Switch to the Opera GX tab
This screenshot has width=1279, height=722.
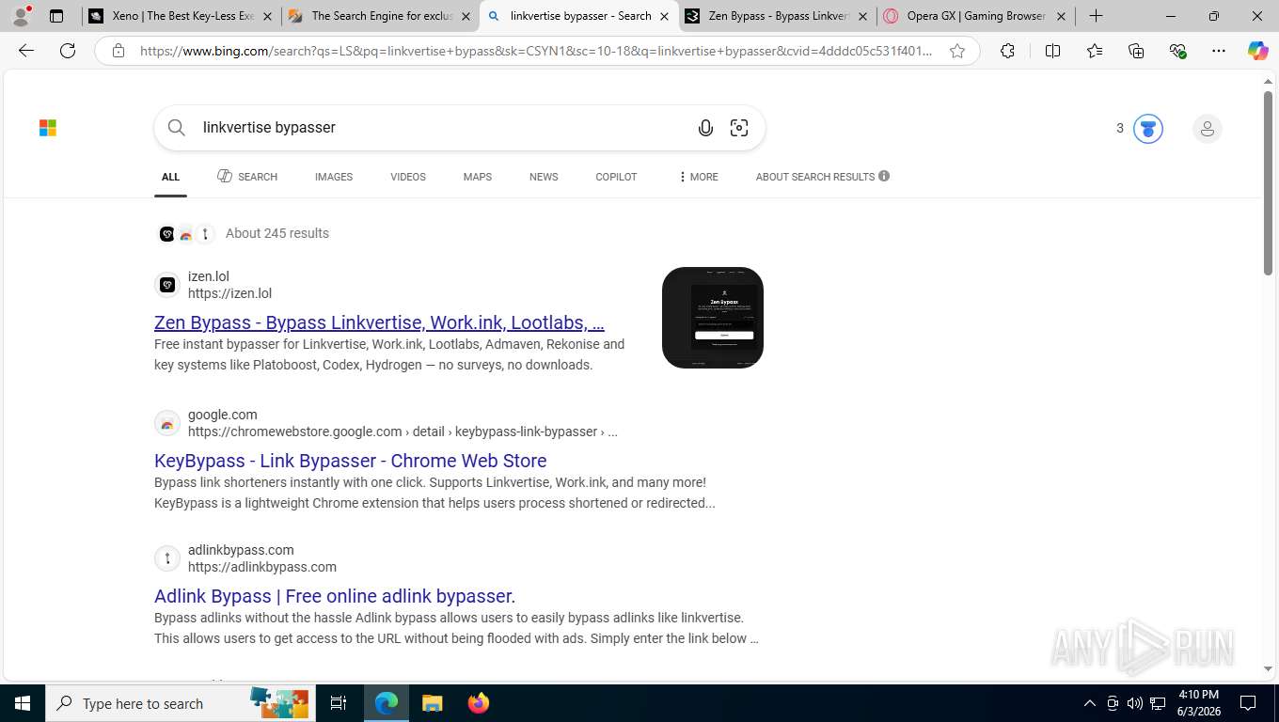[x=976, y=16]
